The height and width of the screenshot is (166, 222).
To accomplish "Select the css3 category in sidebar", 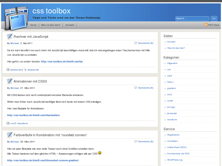I will point(169,76).
